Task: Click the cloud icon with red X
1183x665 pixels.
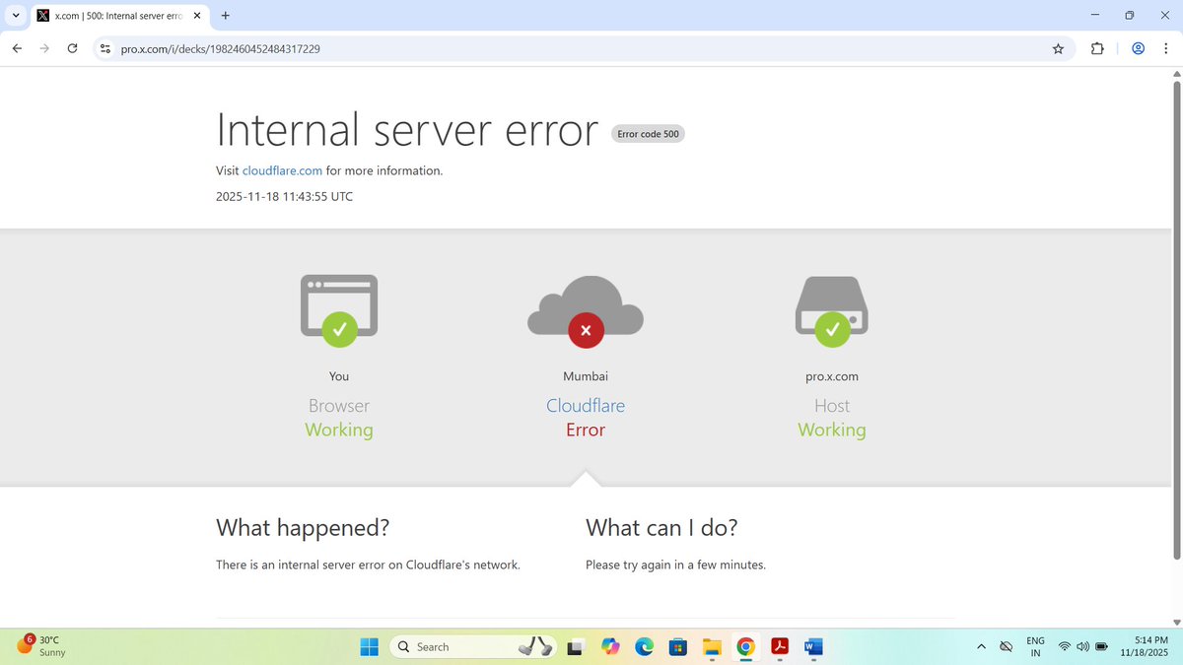Action: (x=586, y=310)
